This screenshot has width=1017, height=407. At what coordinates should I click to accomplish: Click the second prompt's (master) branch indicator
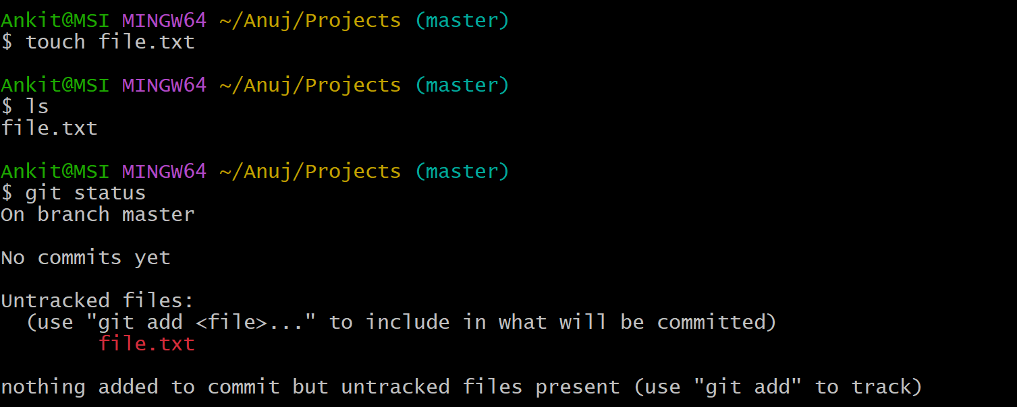(462, 86)
